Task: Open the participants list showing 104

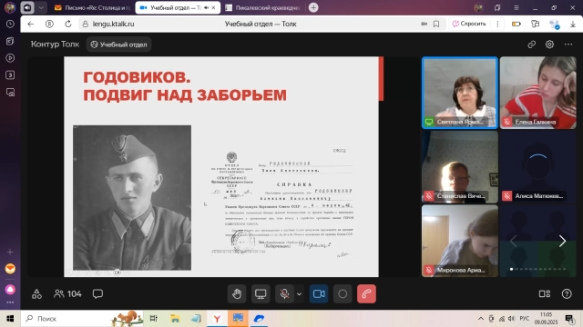Action: pos(67,294)
